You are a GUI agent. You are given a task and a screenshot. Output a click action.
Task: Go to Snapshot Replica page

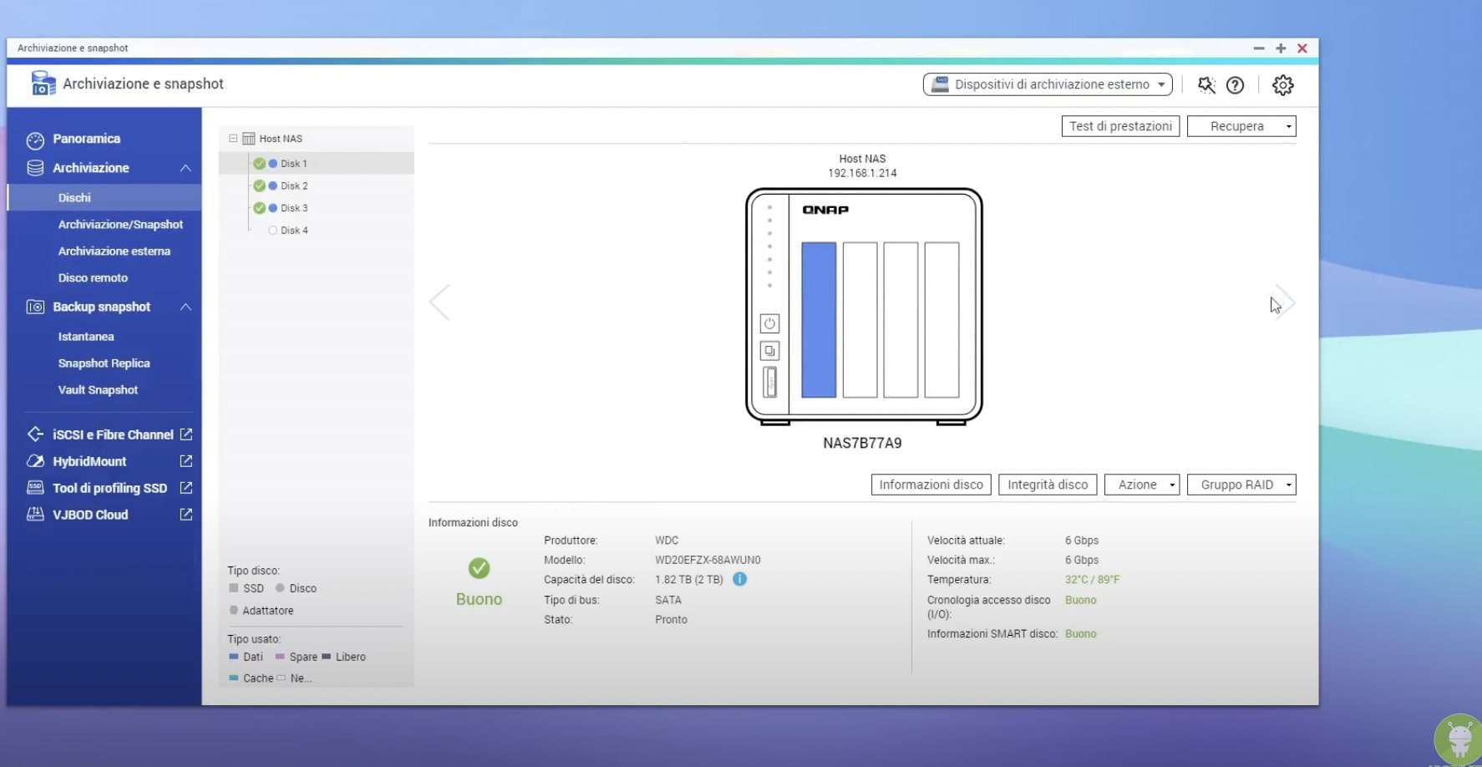pos(104,363)
